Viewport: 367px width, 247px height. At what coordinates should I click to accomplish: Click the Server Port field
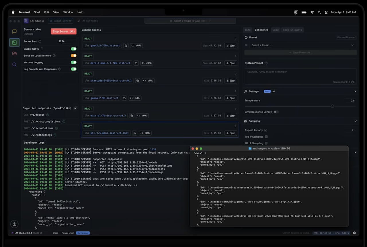pyautogui.click(x=67, y=41)
